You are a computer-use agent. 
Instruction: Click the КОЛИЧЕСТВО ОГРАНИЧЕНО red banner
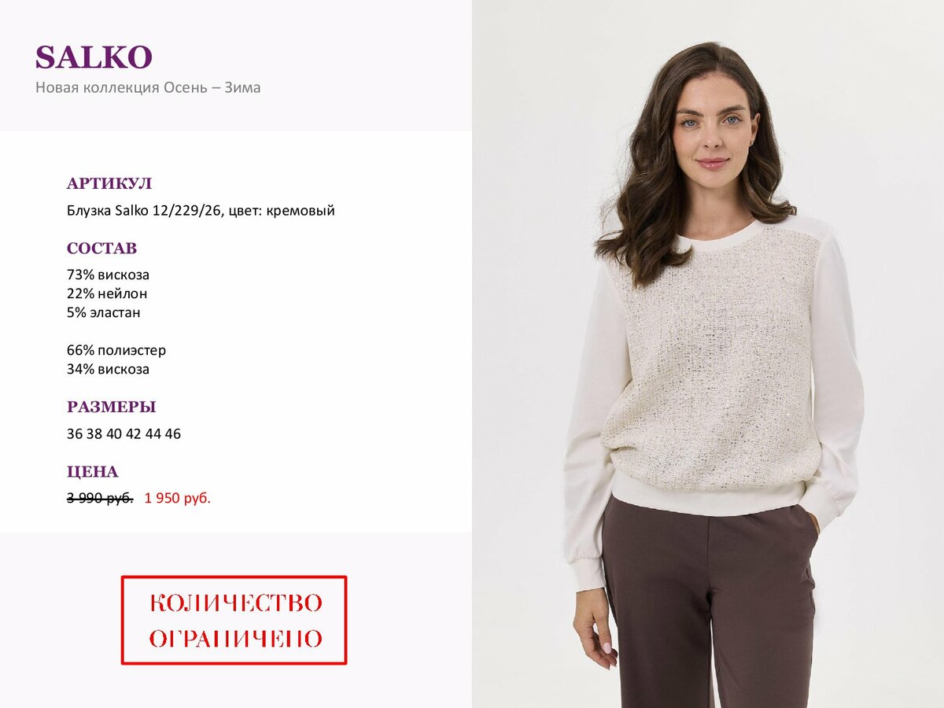coord(234,620)
